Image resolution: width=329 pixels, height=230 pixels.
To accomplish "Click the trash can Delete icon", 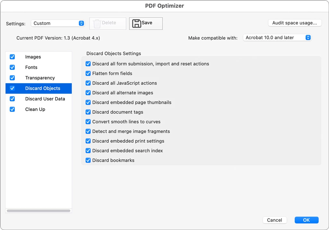I will pos(97,23).
